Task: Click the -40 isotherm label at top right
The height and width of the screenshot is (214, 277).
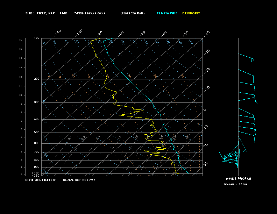Action: point(207,33)
